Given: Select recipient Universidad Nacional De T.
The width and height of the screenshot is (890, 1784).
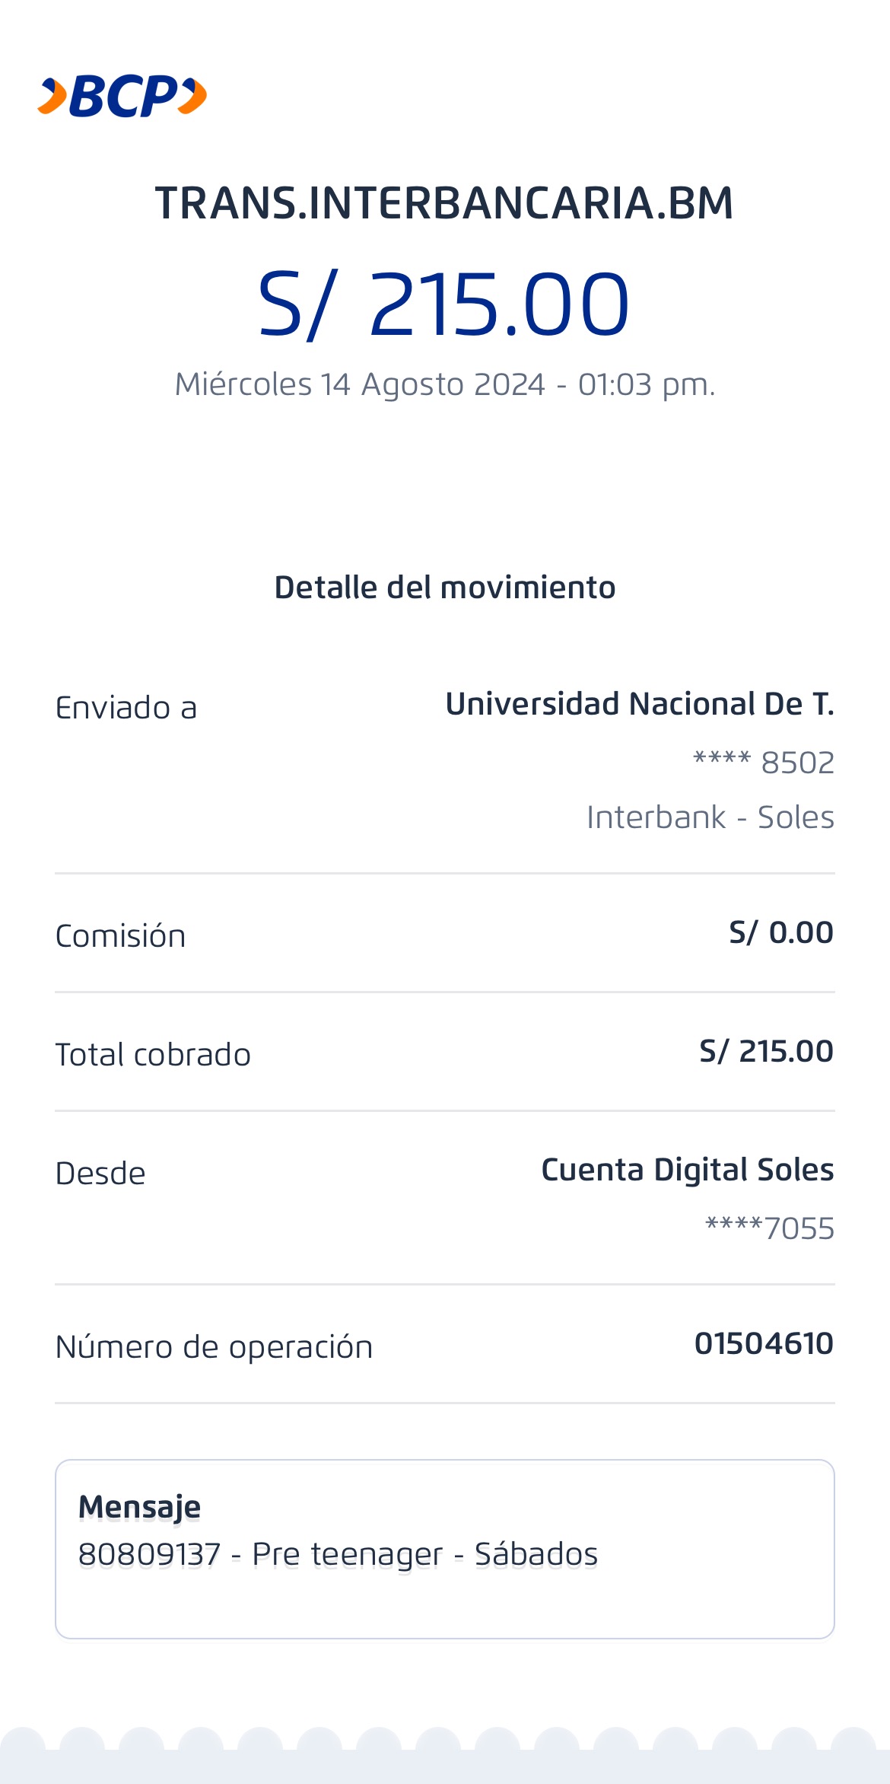Looking at the screenshot, I should (639, 704).
